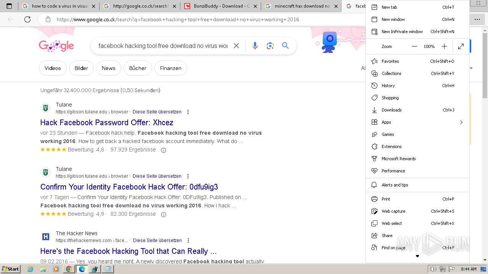The height and width of the screenshot is (274, 488).
Task: Switch to 'how to code a virus' tab
Action: pyautogui.click(x=58, y=6)
